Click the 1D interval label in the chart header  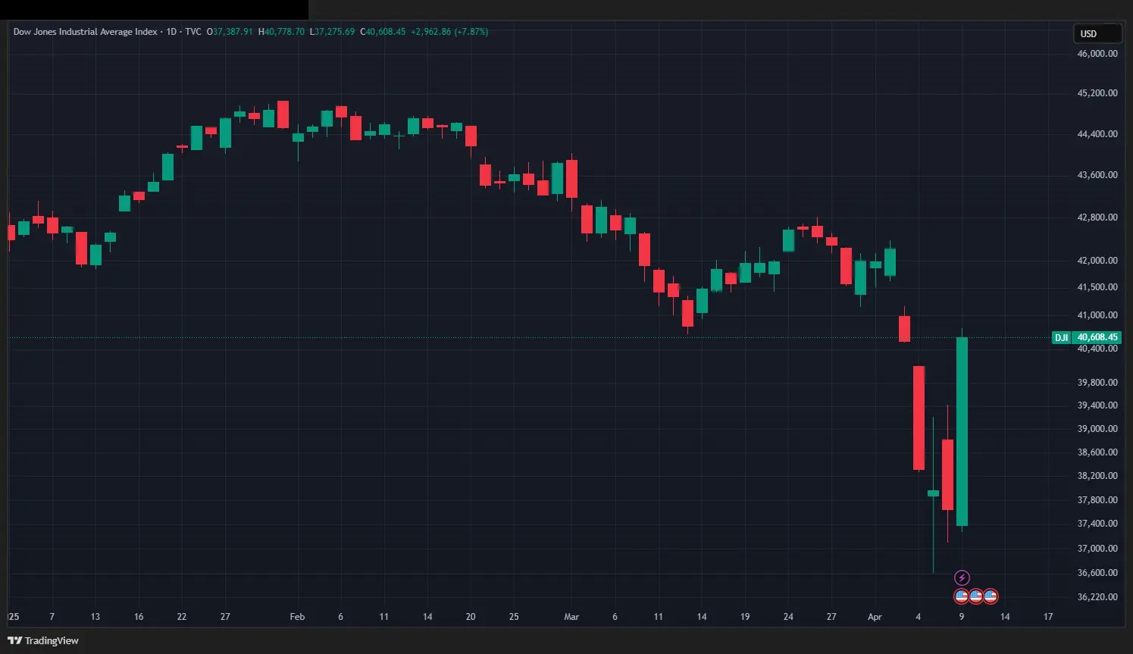171,32
